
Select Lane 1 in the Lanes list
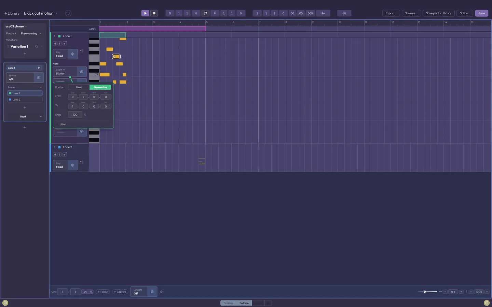(x=25, y=93)
